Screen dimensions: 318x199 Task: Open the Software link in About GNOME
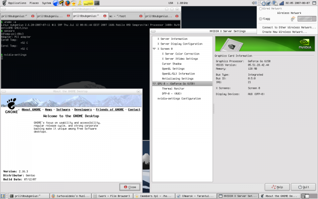[x=63, y=109]
